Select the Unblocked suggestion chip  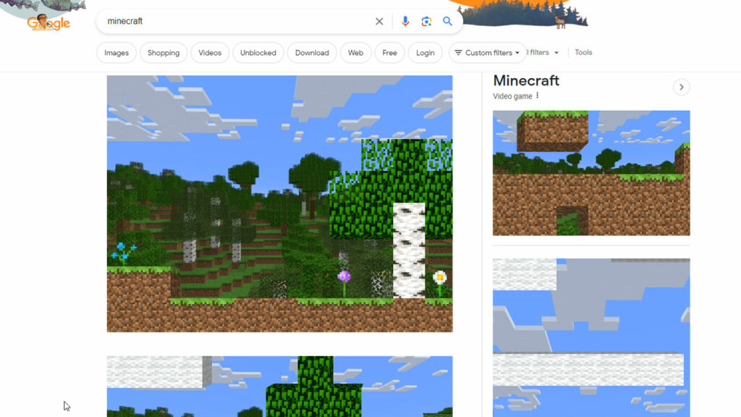click(258, 53)
